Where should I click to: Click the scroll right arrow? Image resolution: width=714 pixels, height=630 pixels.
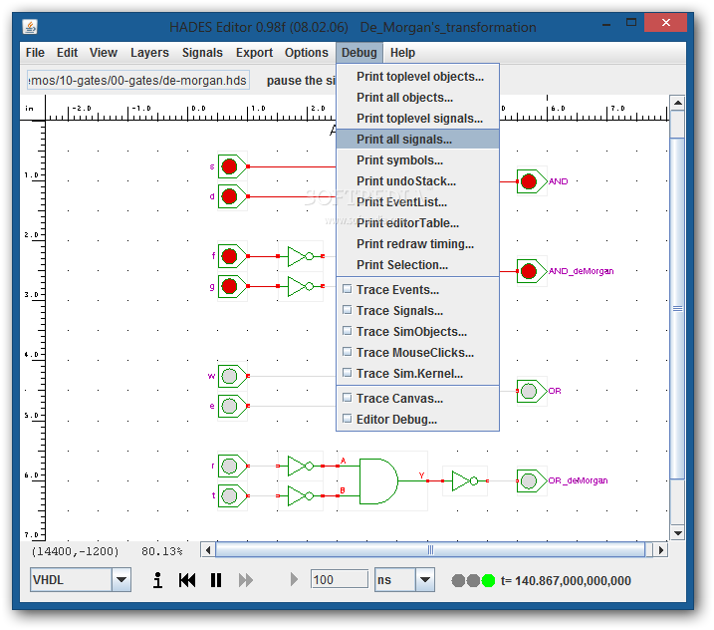[x=660, y=550]
